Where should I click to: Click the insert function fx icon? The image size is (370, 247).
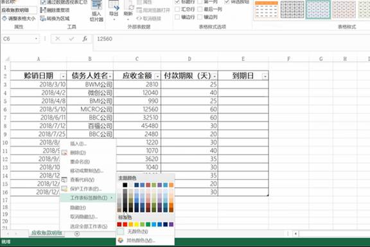click(x=85, y=38)
